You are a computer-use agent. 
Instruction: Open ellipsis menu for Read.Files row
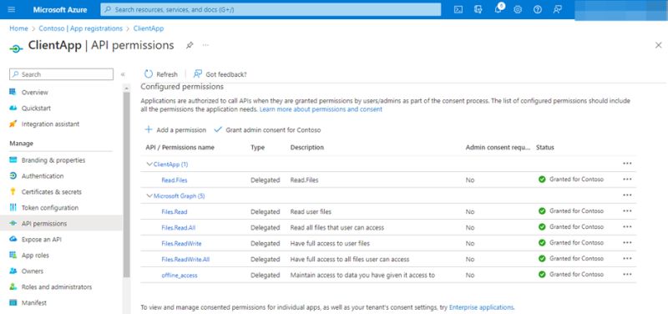(627, 180)
